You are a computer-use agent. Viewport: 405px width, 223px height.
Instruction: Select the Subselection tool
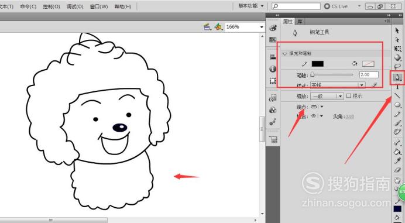click(x=397, y=40)
